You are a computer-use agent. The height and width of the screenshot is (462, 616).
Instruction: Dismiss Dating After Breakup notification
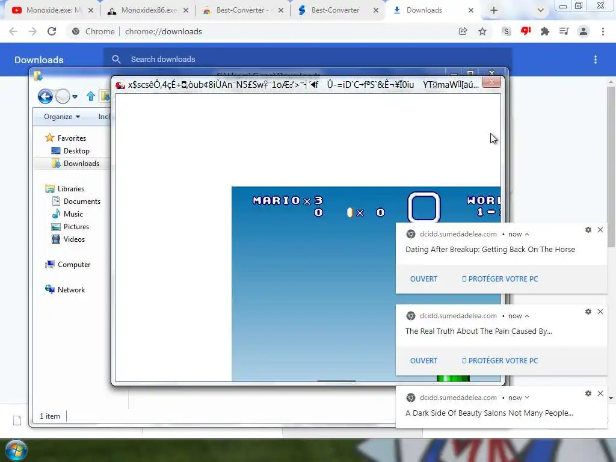pyautogui.click(x=600, y=230)
